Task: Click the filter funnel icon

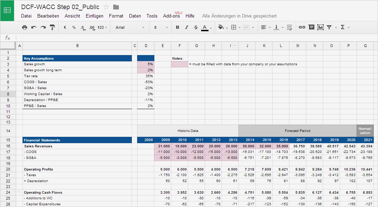Action: tap(329, 27)
